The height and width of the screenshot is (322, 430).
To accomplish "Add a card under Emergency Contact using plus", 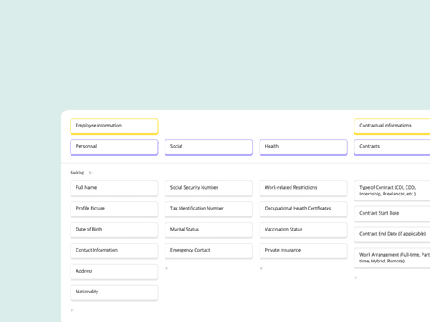I will [166, 268].
